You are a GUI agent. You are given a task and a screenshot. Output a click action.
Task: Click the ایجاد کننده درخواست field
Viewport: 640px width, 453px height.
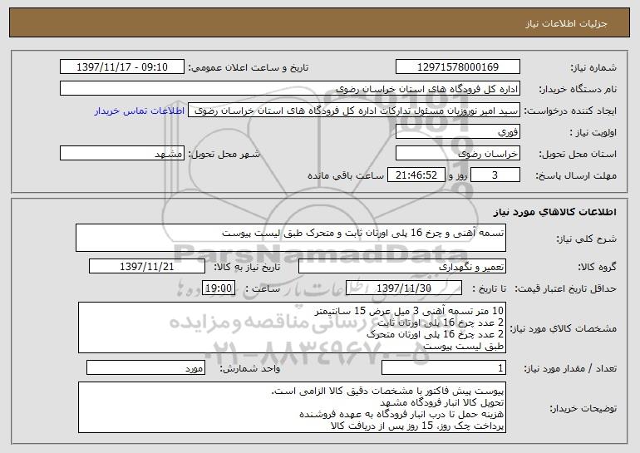(354, 111)
